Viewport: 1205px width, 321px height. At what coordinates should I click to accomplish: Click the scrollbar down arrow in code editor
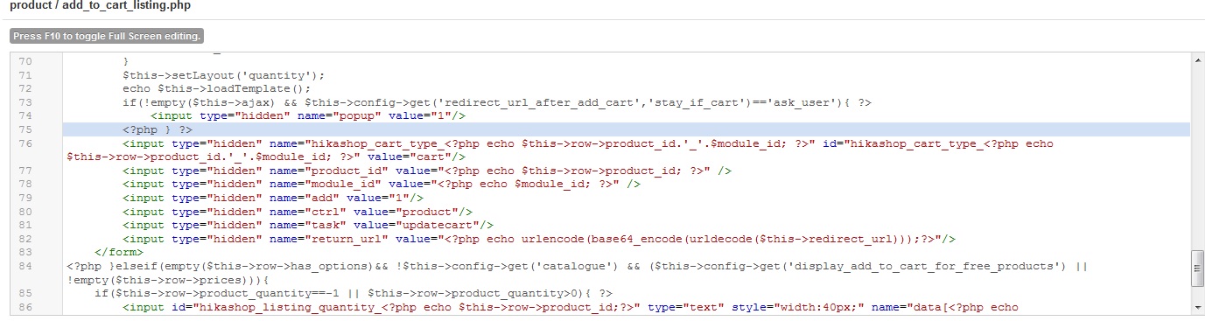(x=1197, y=308)
